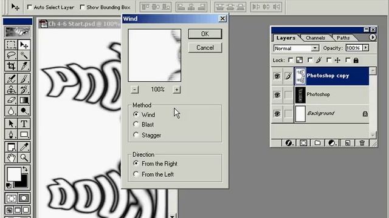Select the Eyedropper tool

[24, 147]
